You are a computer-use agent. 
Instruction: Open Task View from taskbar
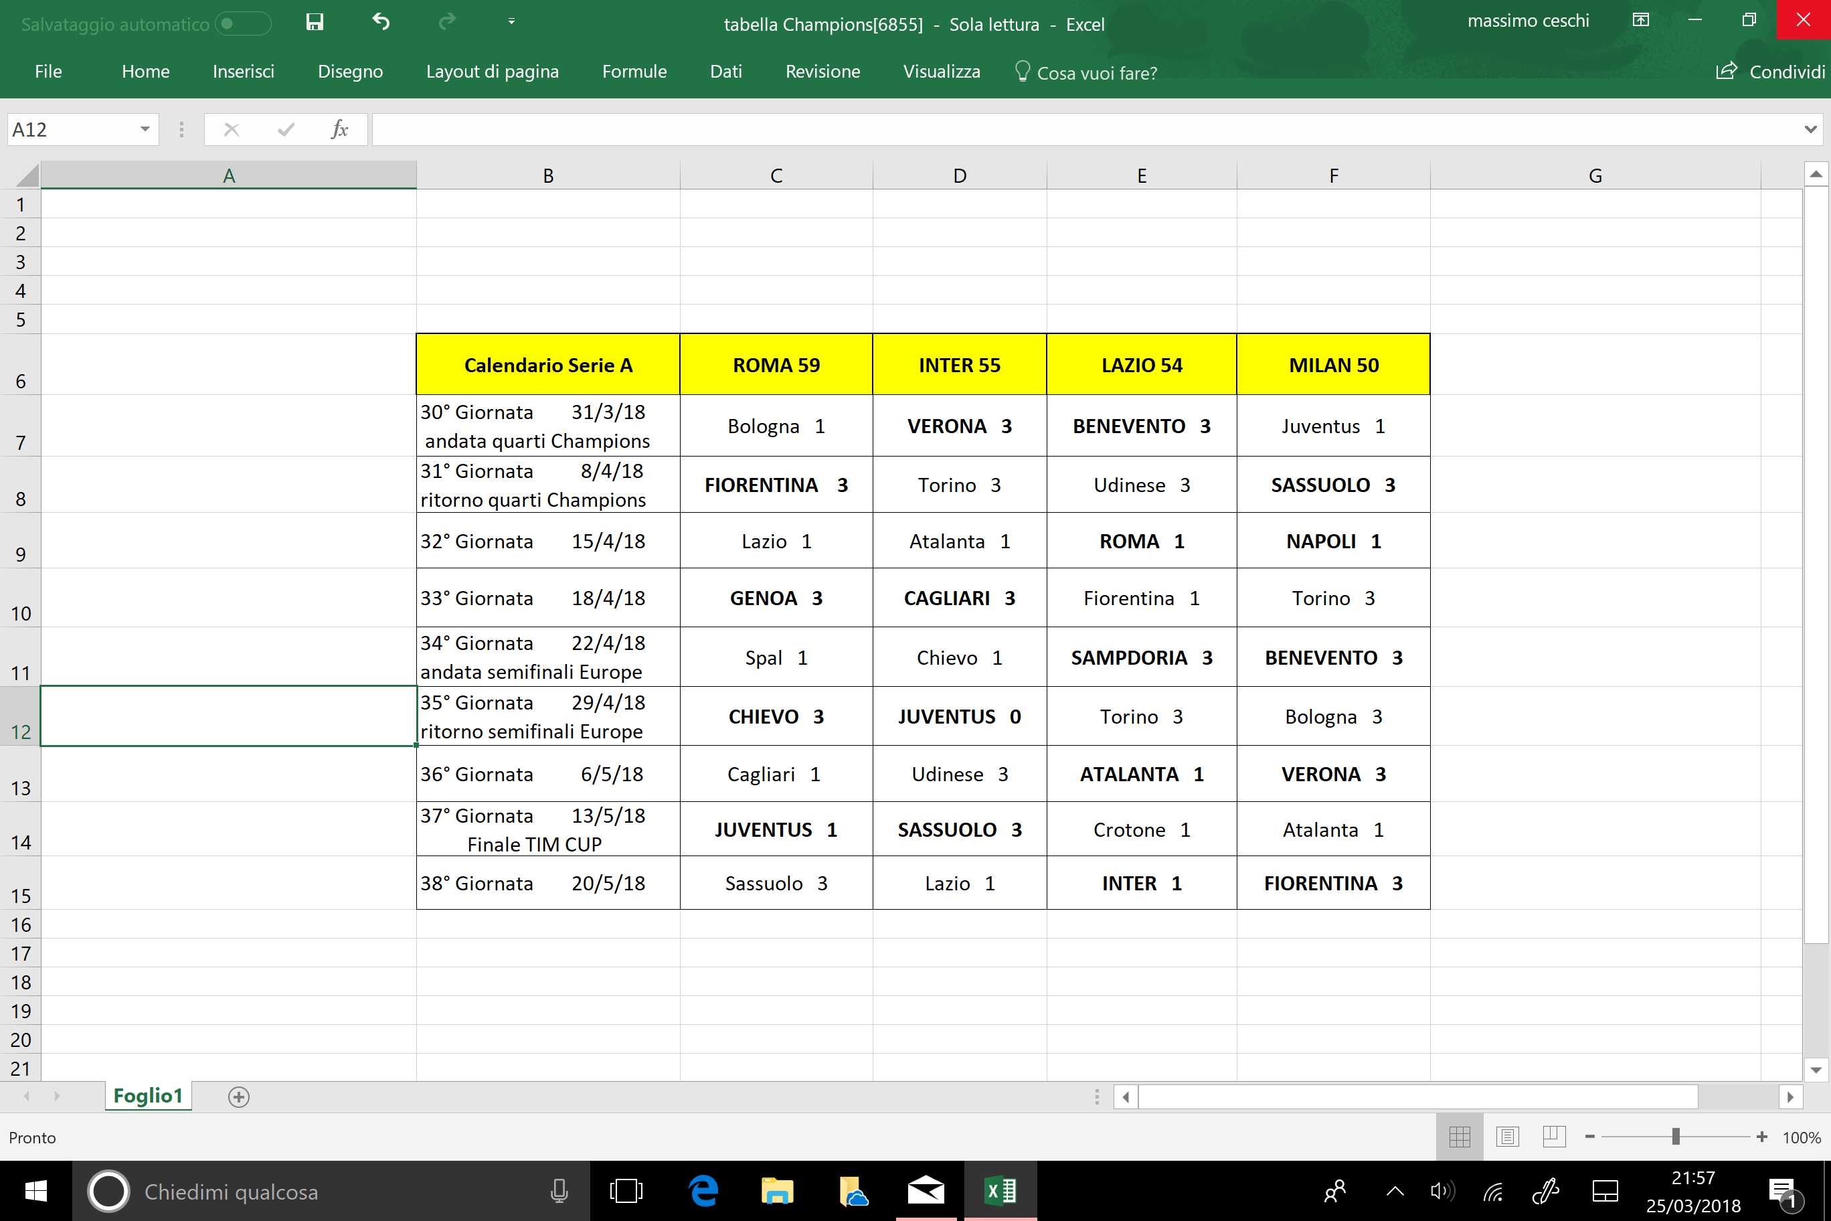[x=626, y=1192]
